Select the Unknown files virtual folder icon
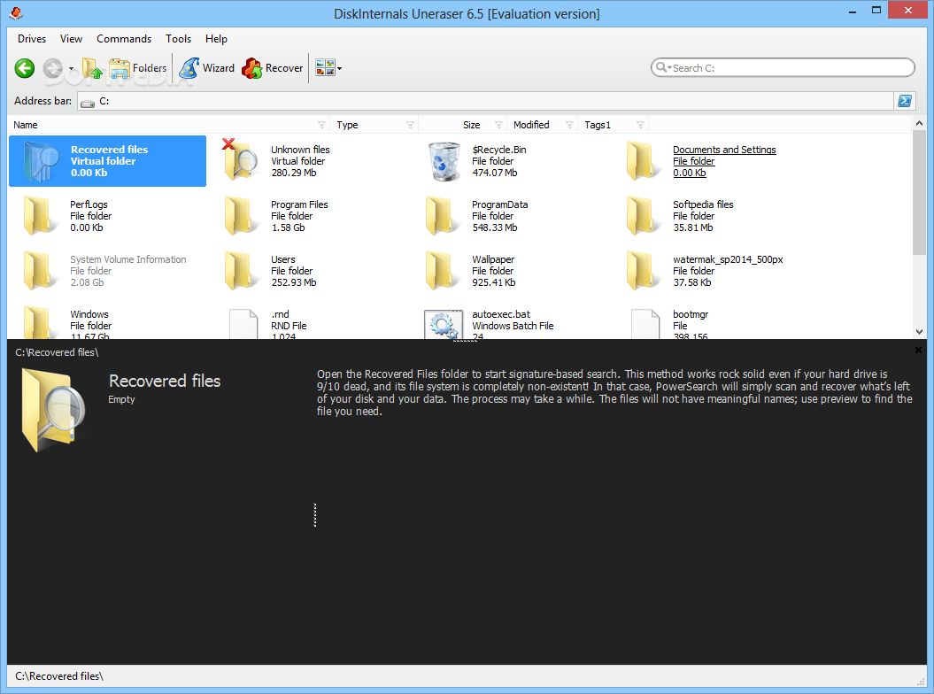Screen dimensions: 934x694 tap(240, 159)
